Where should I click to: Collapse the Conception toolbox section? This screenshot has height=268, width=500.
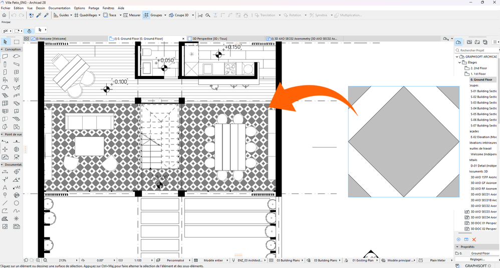pyautogui.click(x=2, y=49)
